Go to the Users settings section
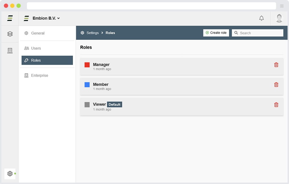 (x=36, y=48)
